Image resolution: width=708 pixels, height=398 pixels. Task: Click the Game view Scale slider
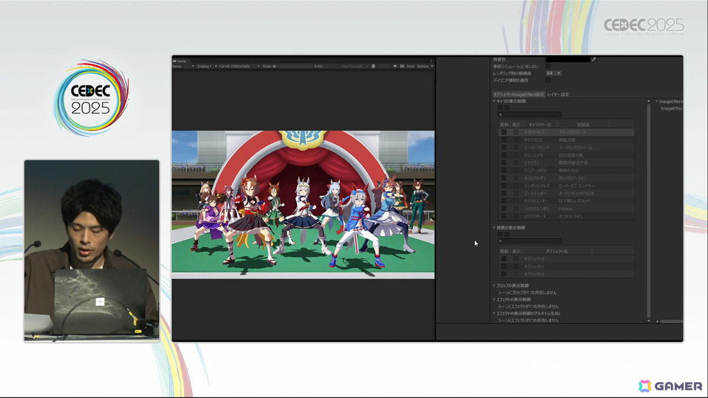(293, 66)
